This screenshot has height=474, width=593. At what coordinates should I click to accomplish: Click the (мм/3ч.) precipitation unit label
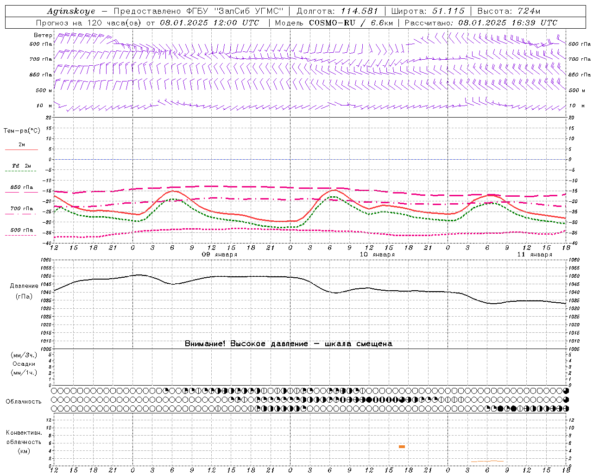(24, 355)
